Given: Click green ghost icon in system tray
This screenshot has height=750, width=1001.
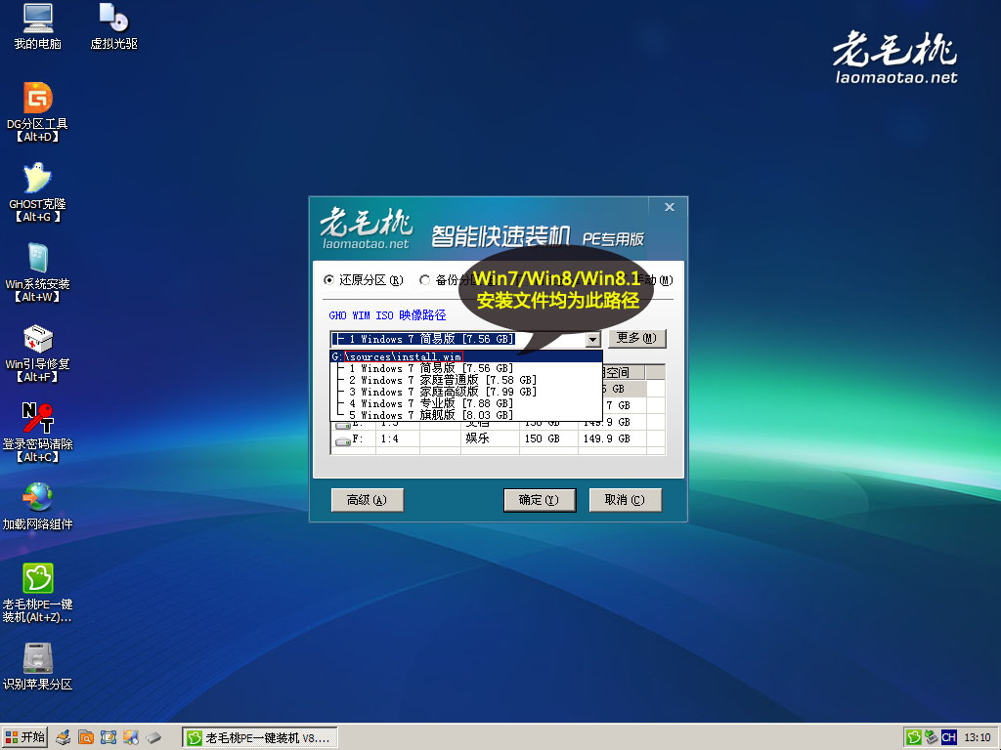Looking at the screenshot, I should point(914,738).
